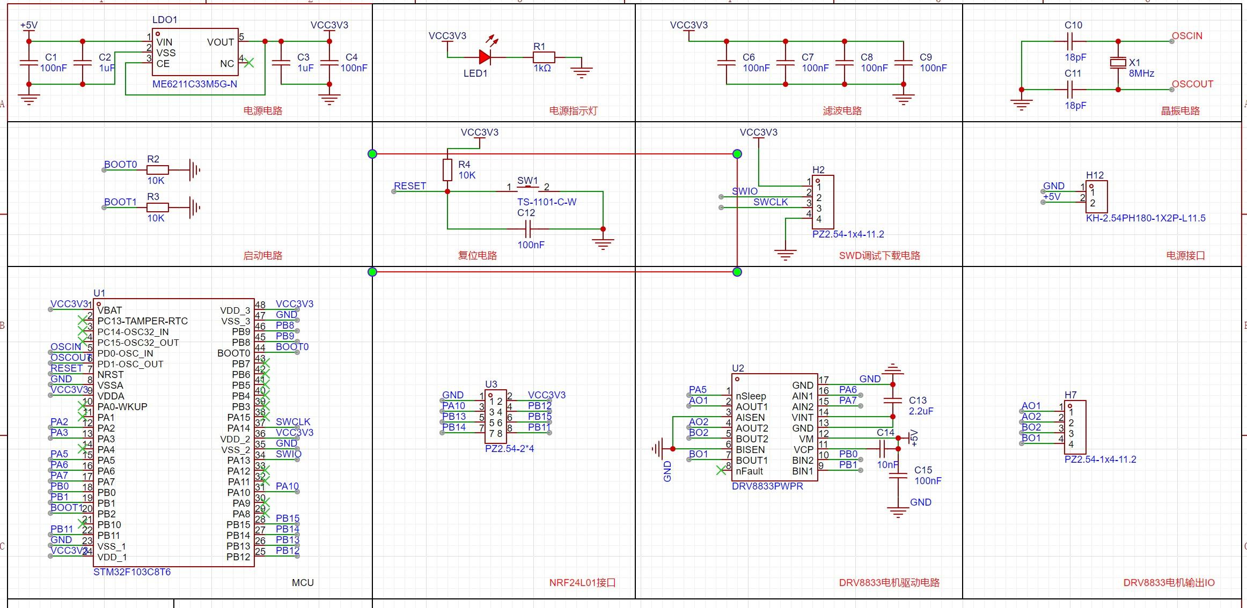Screen dimensions: 1247x608
Task: Select the H12 power connector header
Action: (1096, 197)
